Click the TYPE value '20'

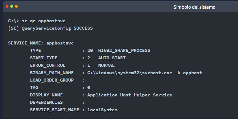(90, 50)
